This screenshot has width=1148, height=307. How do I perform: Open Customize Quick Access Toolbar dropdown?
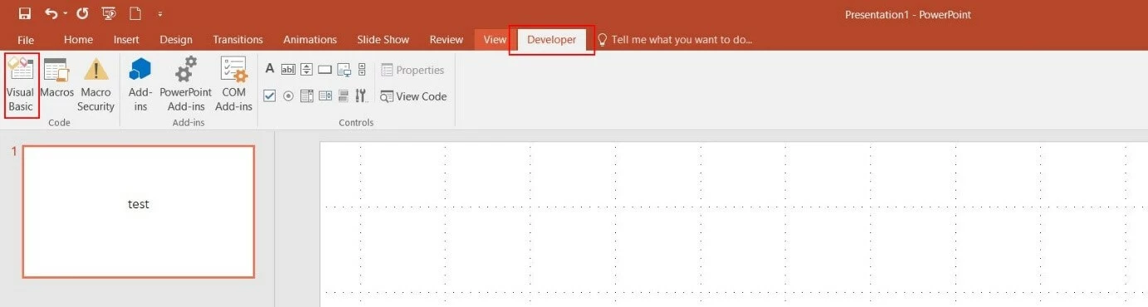coord(159,14)
